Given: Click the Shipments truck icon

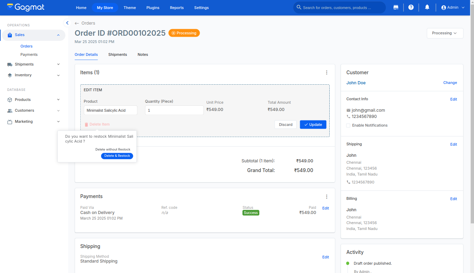Looking at the screenshot, I should (x=10, y=65).
